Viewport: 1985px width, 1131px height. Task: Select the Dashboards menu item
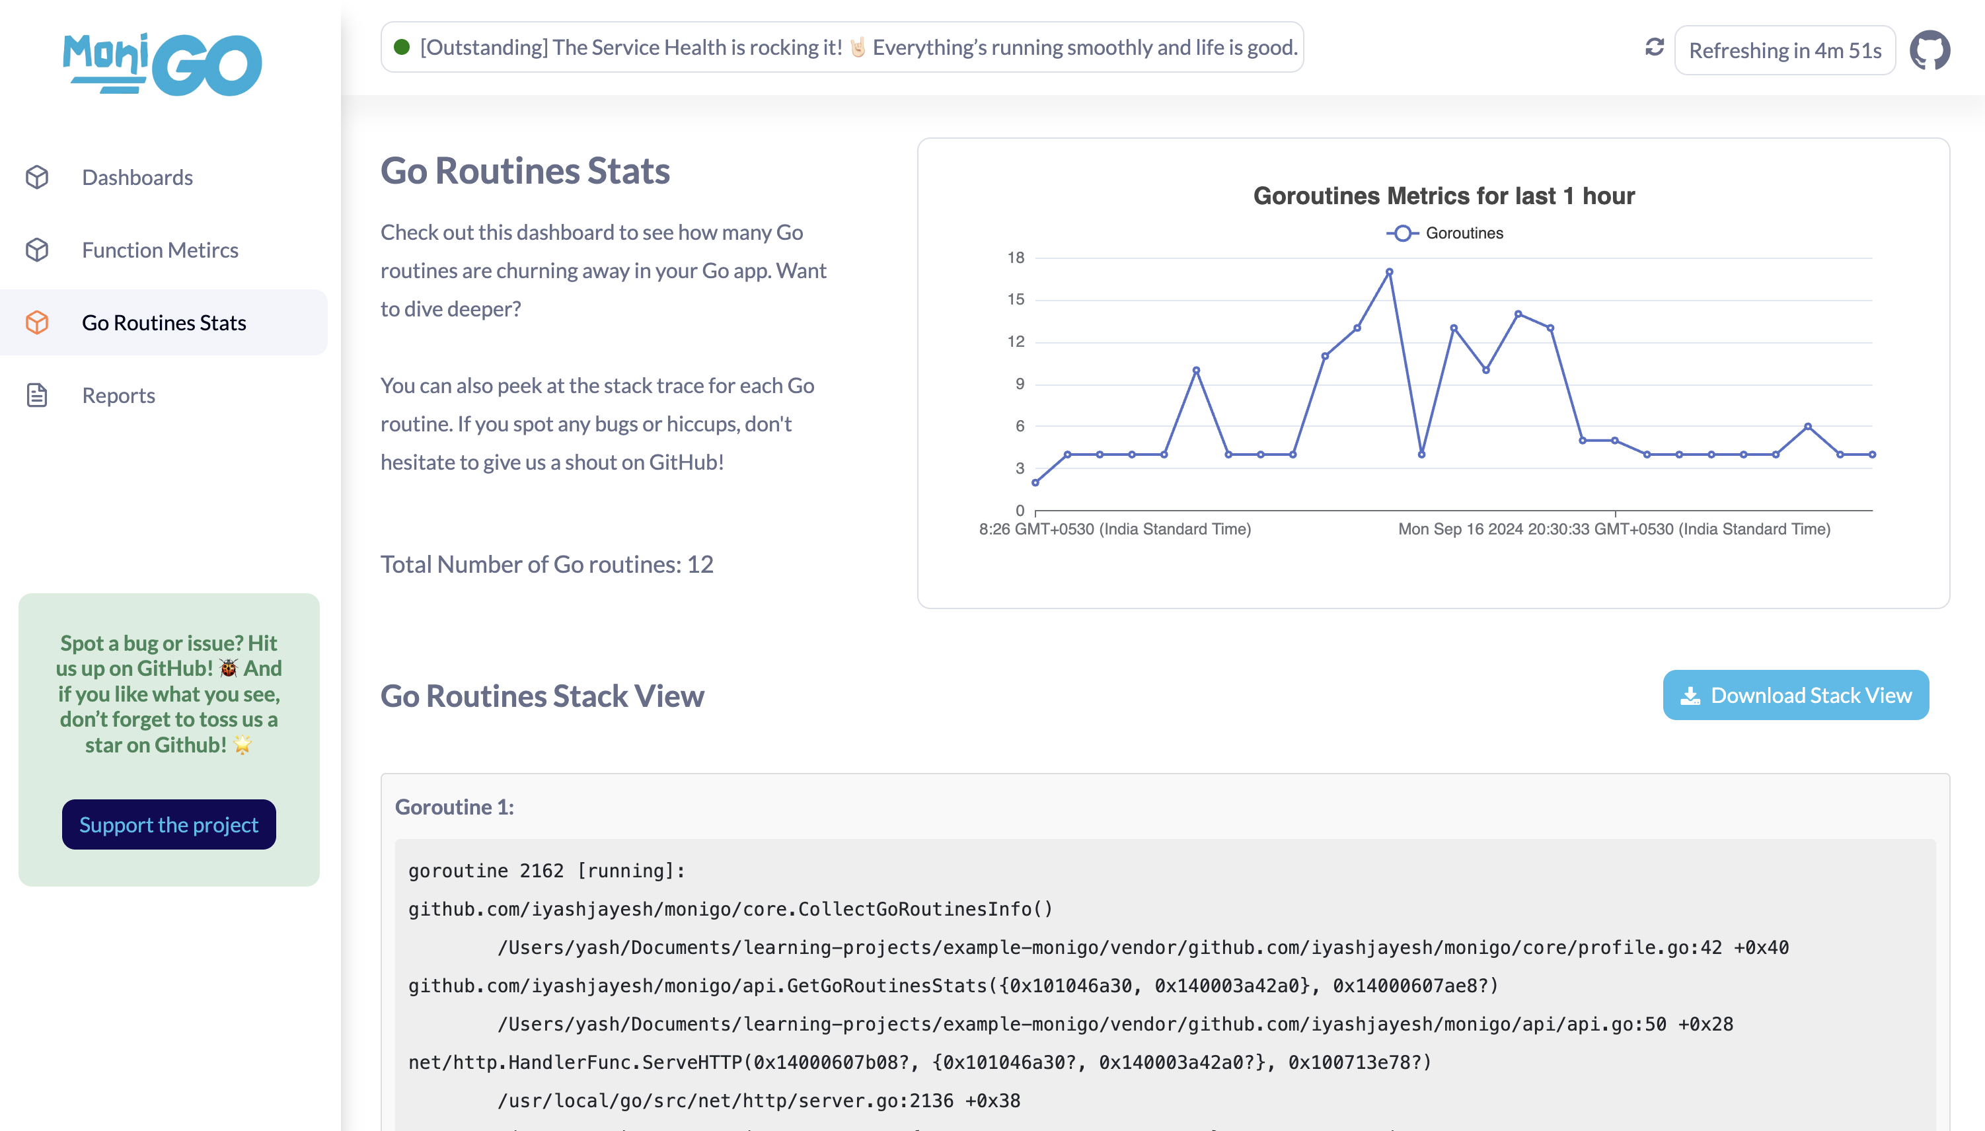pyautogui.click(x=137, y=176)
